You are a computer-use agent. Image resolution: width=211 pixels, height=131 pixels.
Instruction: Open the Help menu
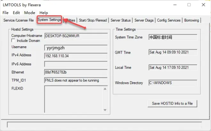(x=43, y=13)
